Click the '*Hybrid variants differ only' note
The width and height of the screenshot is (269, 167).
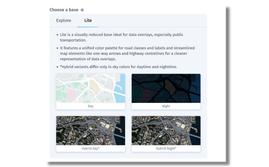pos(118,67)
